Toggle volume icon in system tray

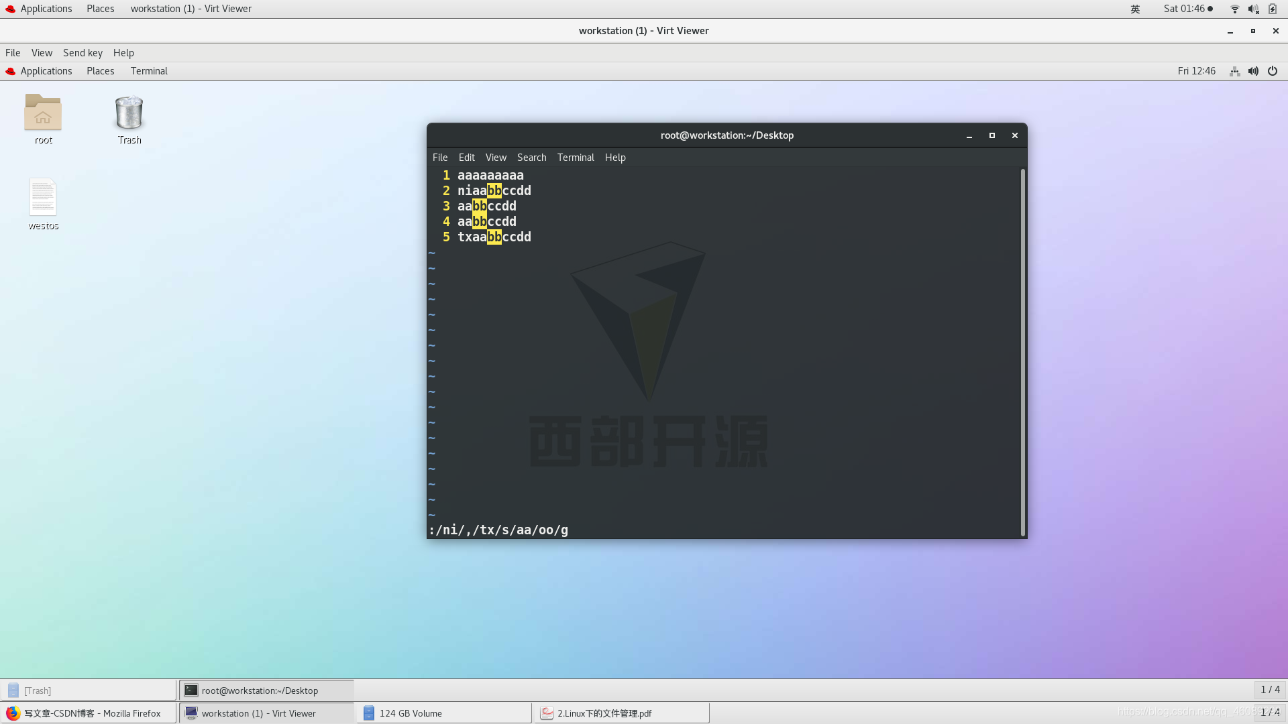click(1254, 8)
